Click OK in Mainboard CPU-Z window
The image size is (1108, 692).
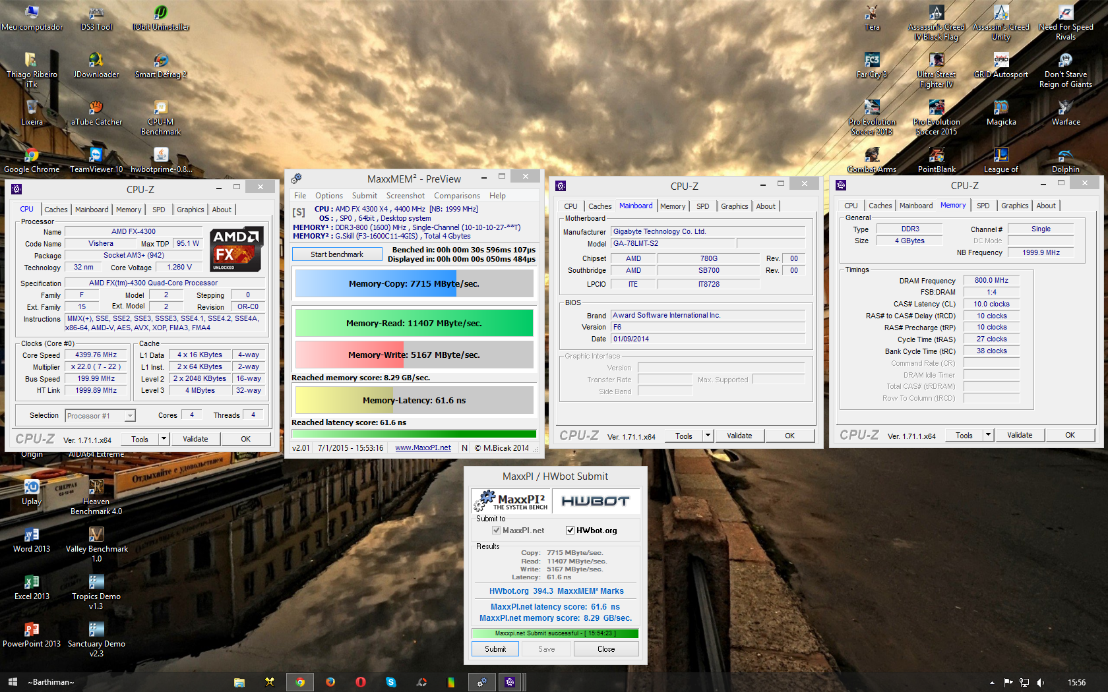789,436
